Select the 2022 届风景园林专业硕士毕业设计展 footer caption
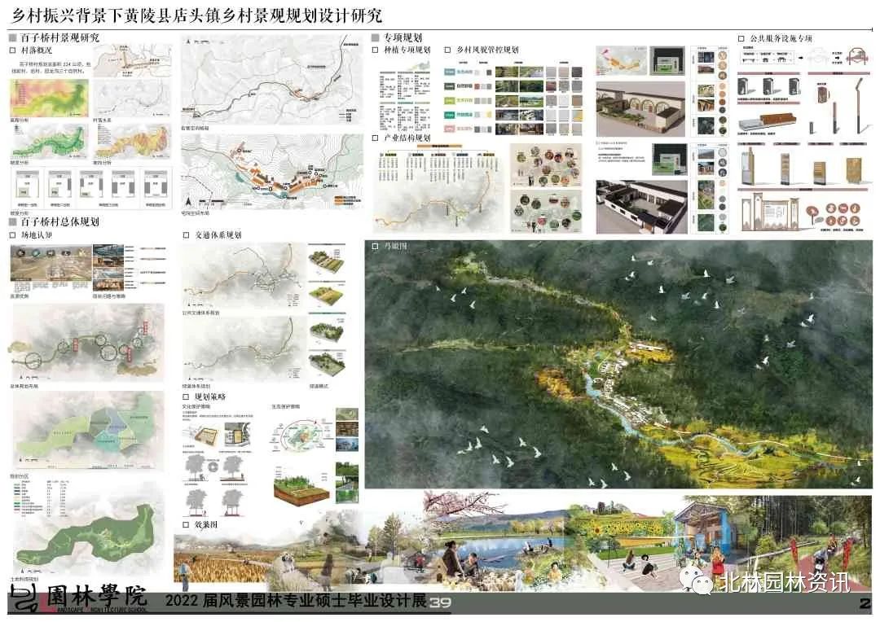 pos(296,601)
